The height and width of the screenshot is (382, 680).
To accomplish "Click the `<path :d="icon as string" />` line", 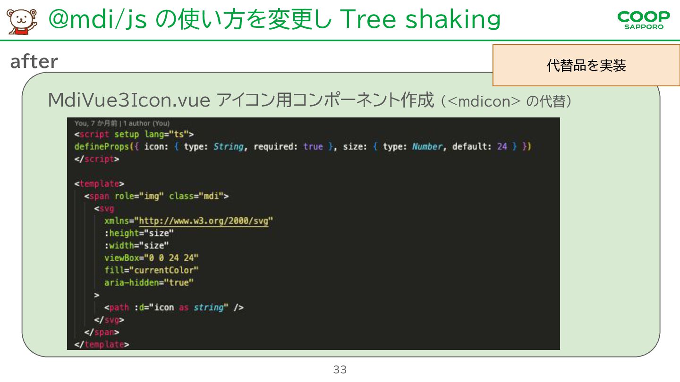I will pyautogui.click(x=174, y=307).
